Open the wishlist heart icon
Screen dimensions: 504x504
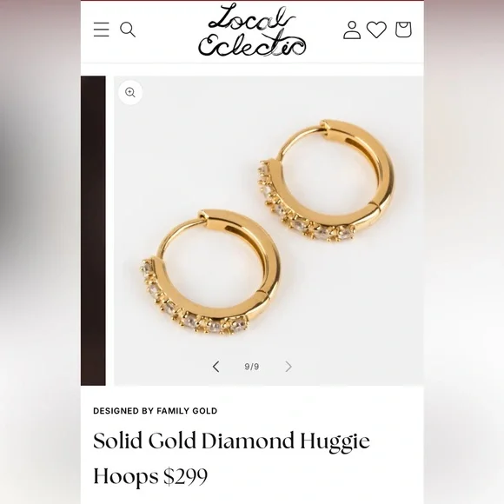[376, 30]
